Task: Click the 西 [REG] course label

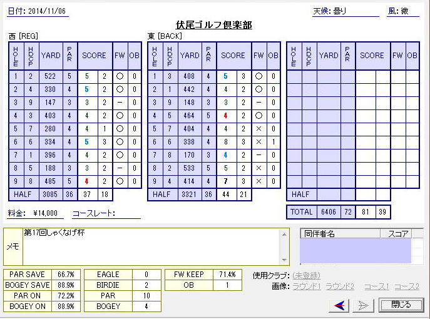Action: (23, 36)
